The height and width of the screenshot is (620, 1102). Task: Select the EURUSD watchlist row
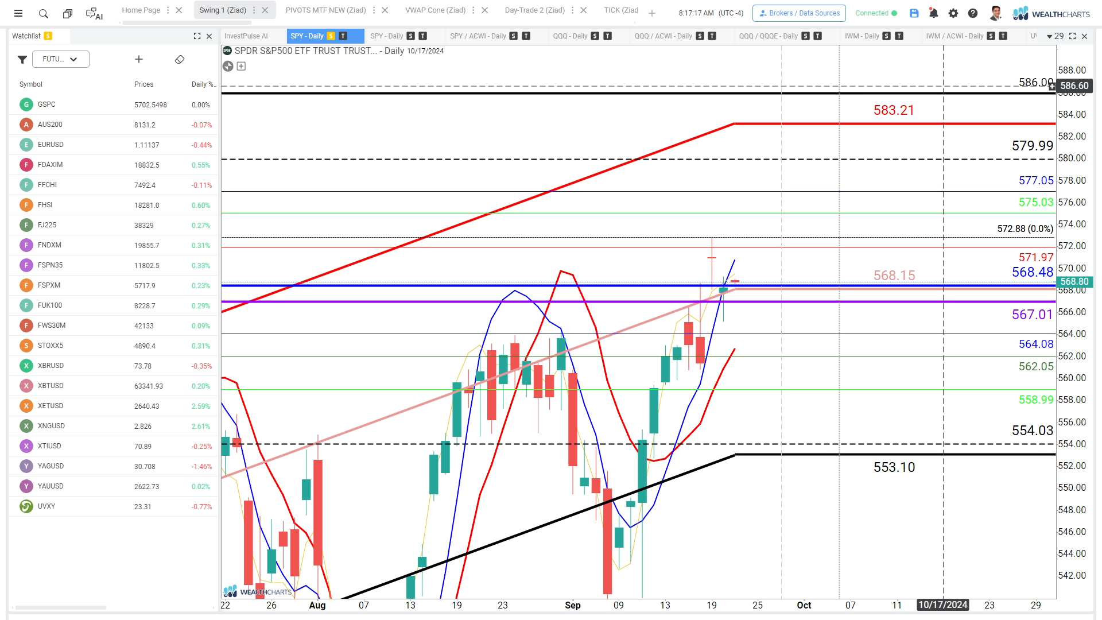tap(113, 145)
